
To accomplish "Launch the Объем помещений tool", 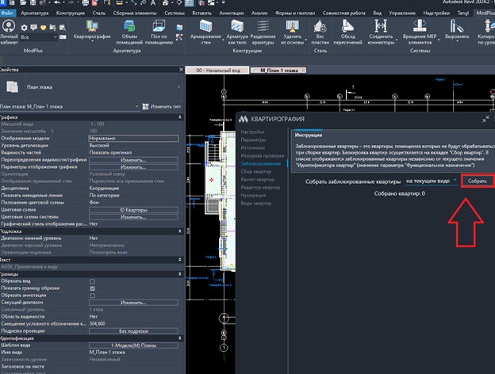I will (x=129, y=32).
